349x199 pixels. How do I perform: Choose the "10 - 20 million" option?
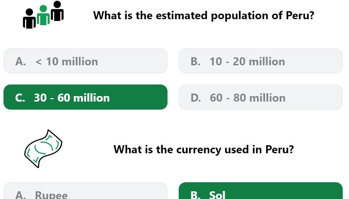261,61
